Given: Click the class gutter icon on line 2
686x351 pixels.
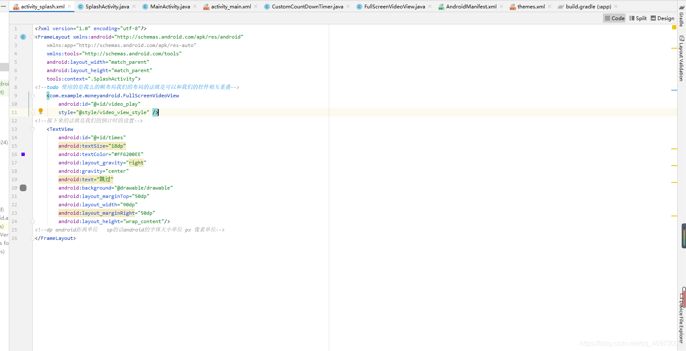Looking at the screenshot, I should tap(23, 37).
